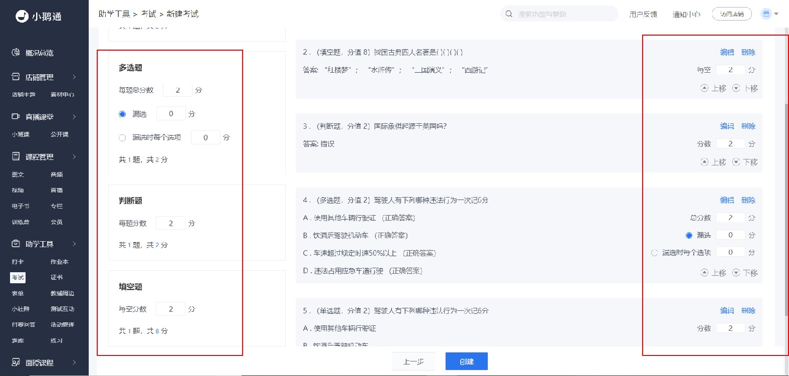Image resolution: width=789 pixels, height=376 pixels.
Task: Click the 概况总览 pie chart icon
Action: click(16, 52)
